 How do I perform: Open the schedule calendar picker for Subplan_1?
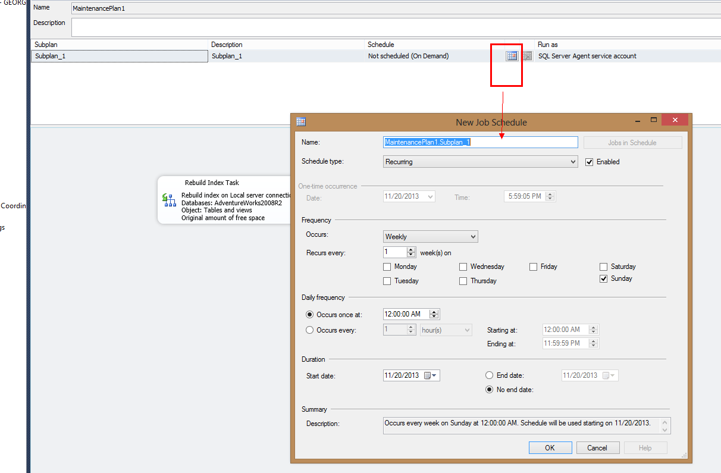(512, 55)
